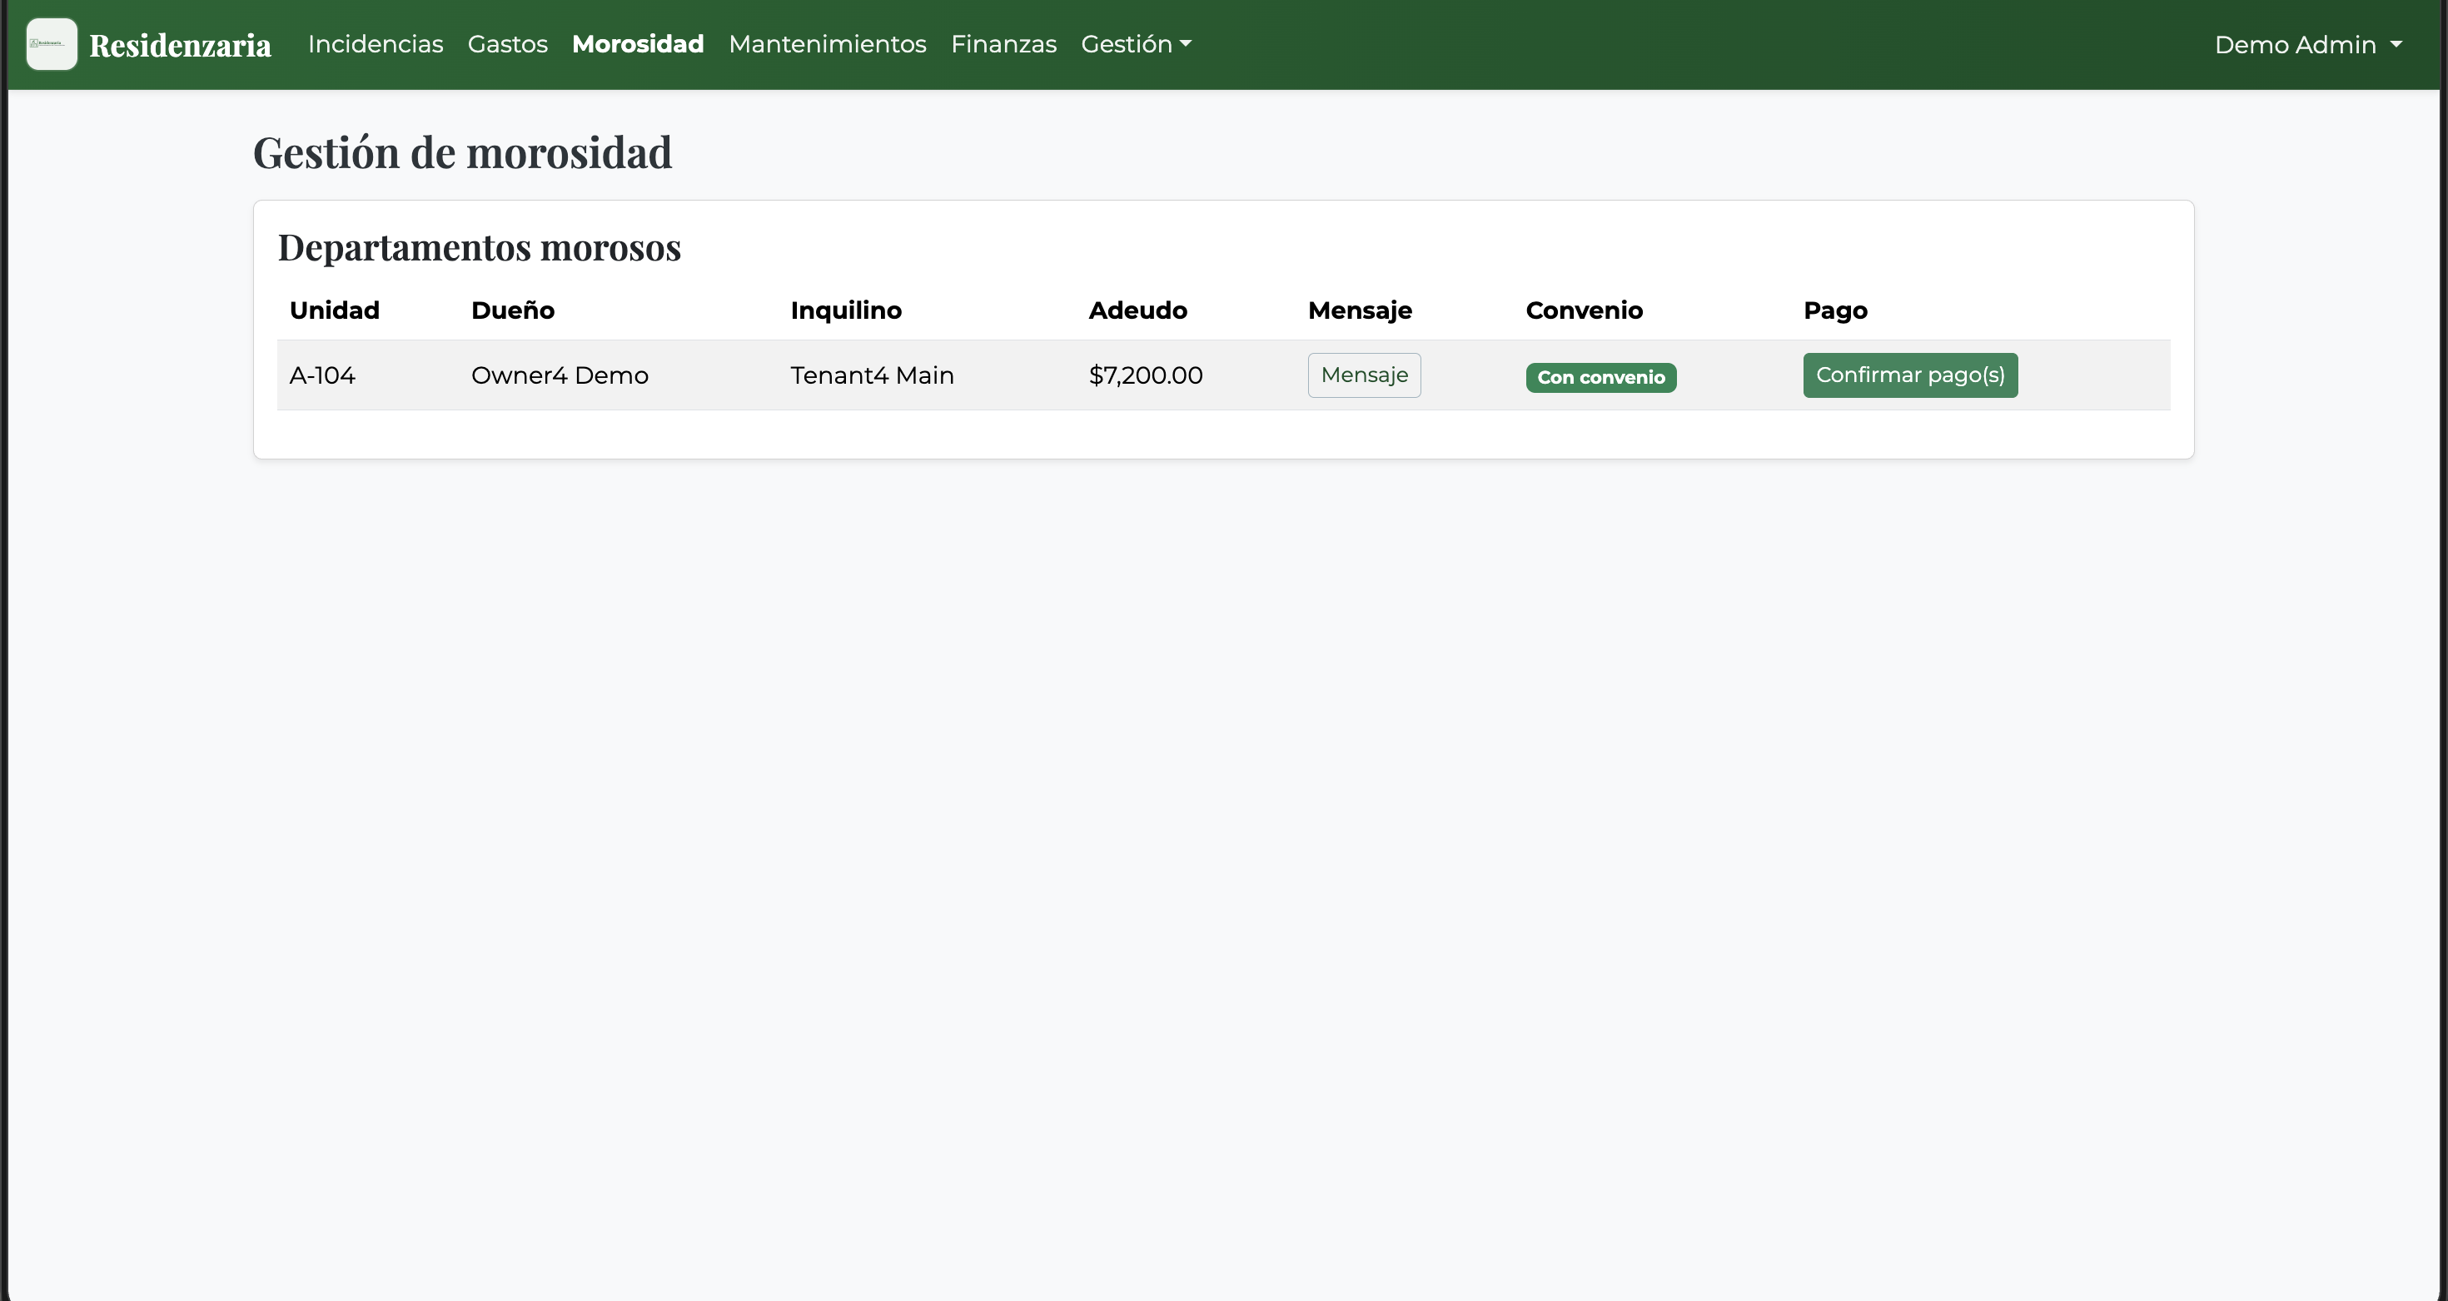Screen dimensions: 2448x1301
Task: Select the Morosidad nav item
Action: click(638, 44)
